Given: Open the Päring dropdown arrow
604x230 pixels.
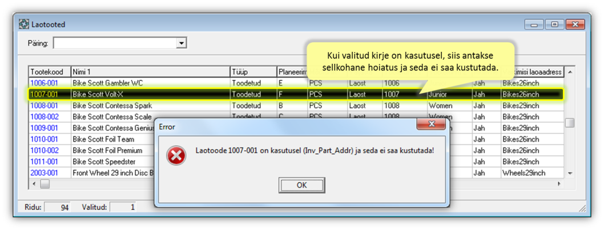Looking at the screenshot, I should point(180,43).
